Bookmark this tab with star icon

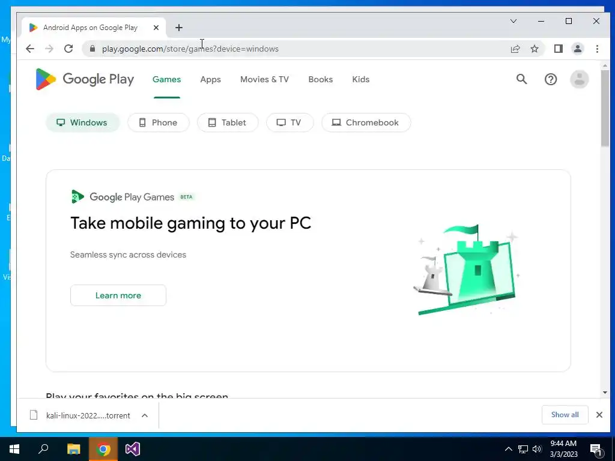tap(534, 49)
